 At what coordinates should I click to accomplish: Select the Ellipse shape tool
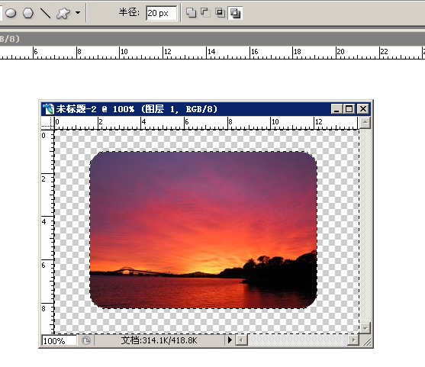coord(11,13)
